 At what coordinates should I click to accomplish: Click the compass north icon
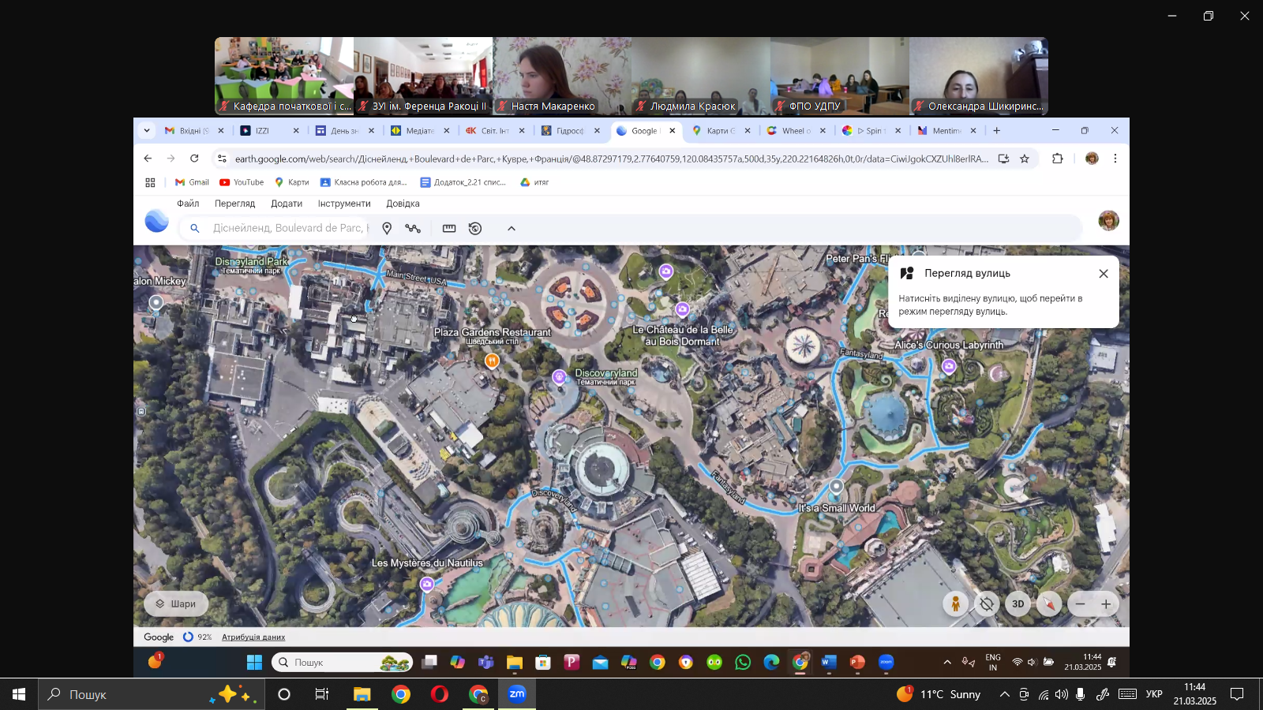point(1049,604)
